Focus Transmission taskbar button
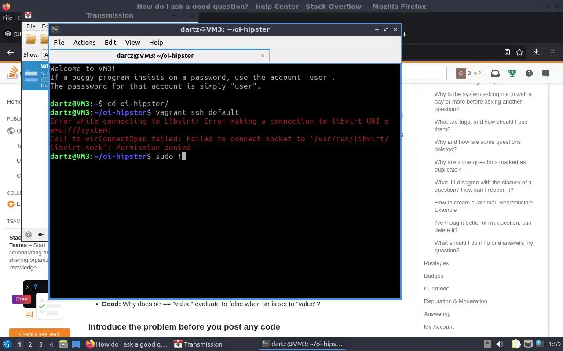 click(198, 344)
